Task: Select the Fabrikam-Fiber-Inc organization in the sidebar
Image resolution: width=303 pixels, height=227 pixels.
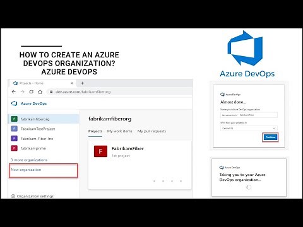Action: pyautogui.click(x=44, y=139)
